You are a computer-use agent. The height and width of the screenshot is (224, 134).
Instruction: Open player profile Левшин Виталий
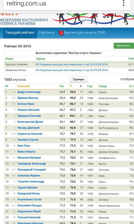pyautogui.click(x=28, y=110)
